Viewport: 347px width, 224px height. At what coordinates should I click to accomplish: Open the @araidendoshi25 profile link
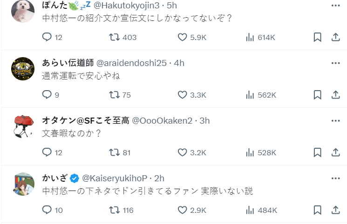point(132,63)
